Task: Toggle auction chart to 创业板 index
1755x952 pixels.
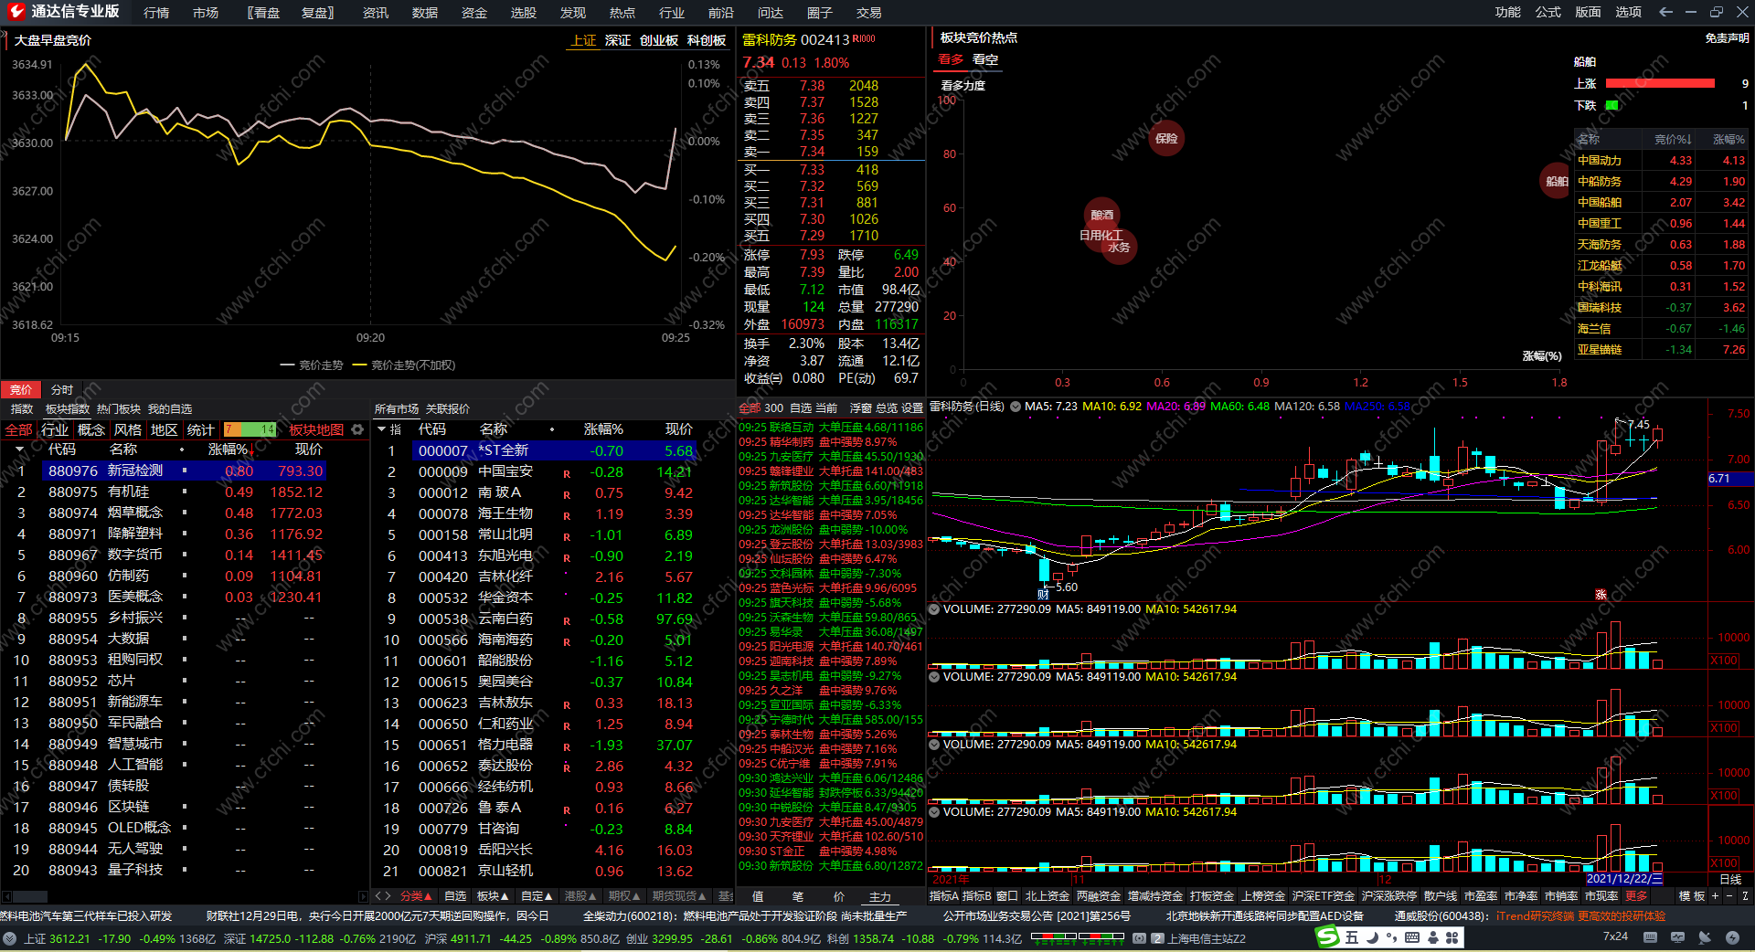Action: coord(658,40)
